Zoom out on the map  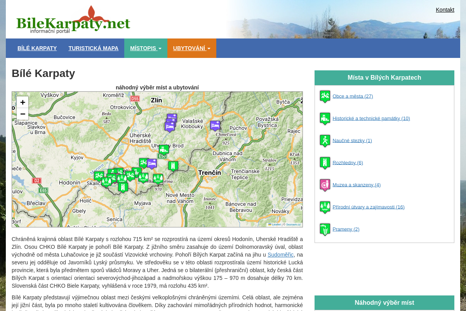pyautogui.click(x=23, y=114)
